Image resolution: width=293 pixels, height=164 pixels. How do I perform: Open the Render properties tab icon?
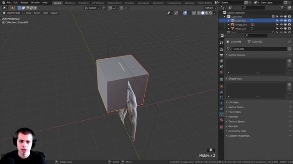[222, 50]
